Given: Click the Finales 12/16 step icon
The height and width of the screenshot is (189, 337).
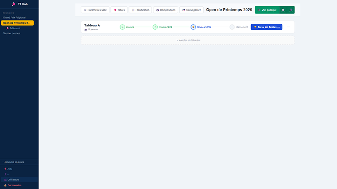Looking at the screenshot, I should click(x=193, y=27).
